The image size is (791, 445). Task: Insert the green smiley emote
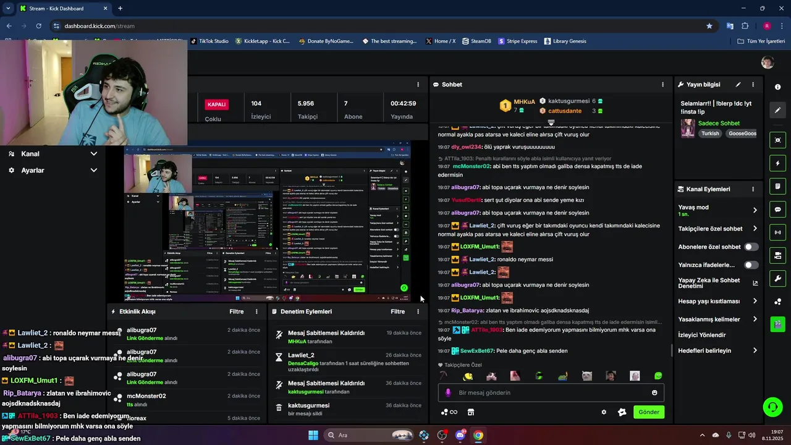tap(658, 376)
